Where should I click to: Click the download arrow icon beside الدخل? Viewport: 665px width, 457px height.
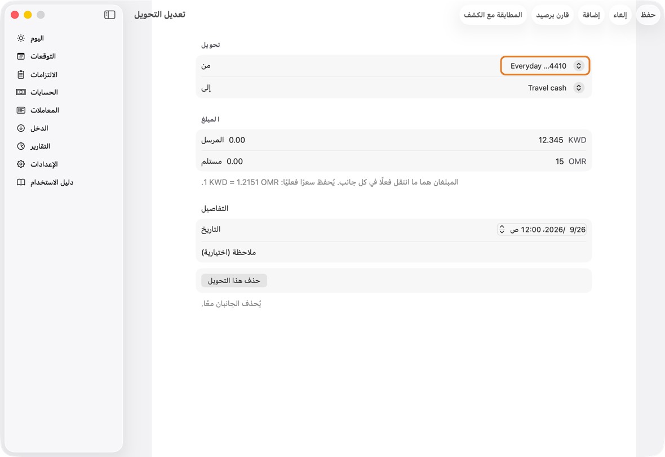[21, 128]
